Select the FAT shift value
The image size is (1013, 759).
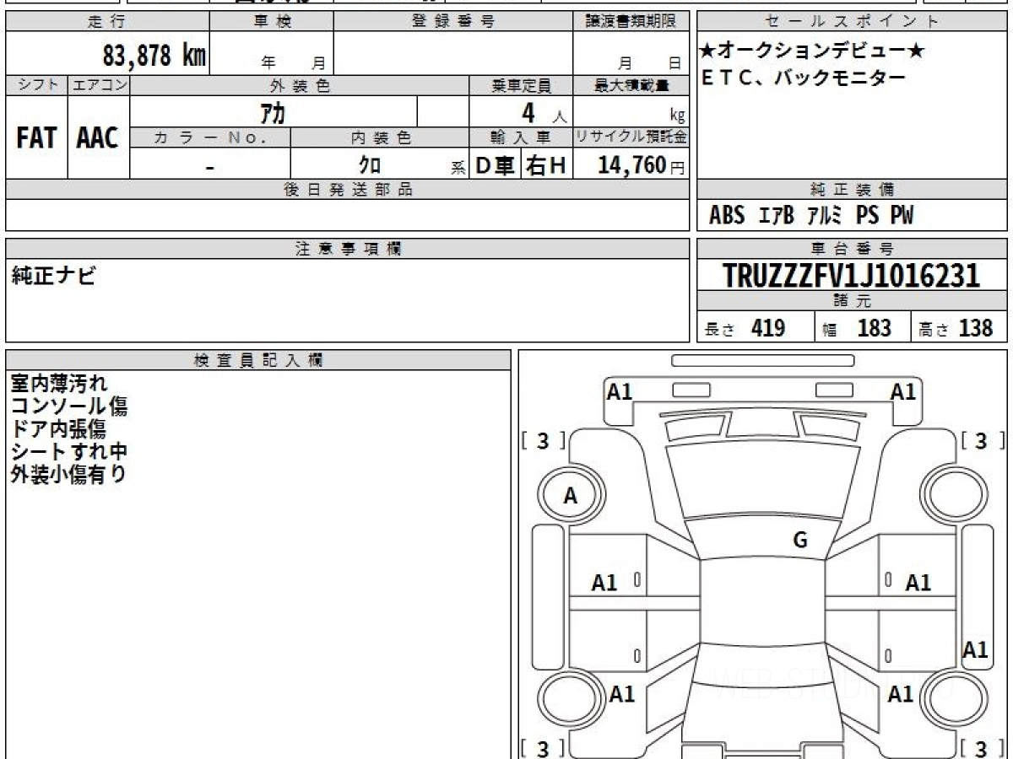[x=36, y=138]
